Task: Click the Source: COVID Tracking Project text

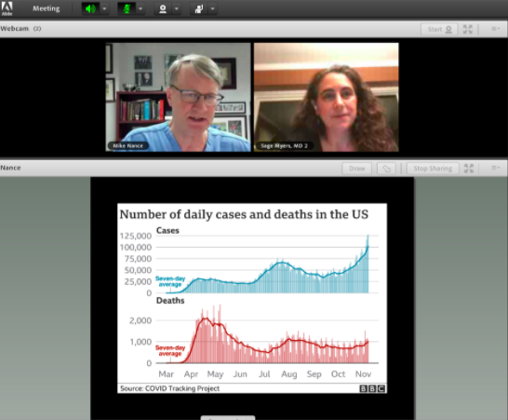Action: (x=169, y=388)
